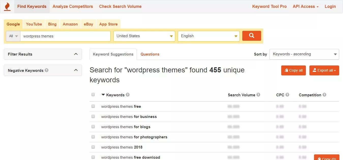This screenshot has width=343, height=160.
Task: Collapse the Filter Results panel chevron
Action: pos(76,54)
